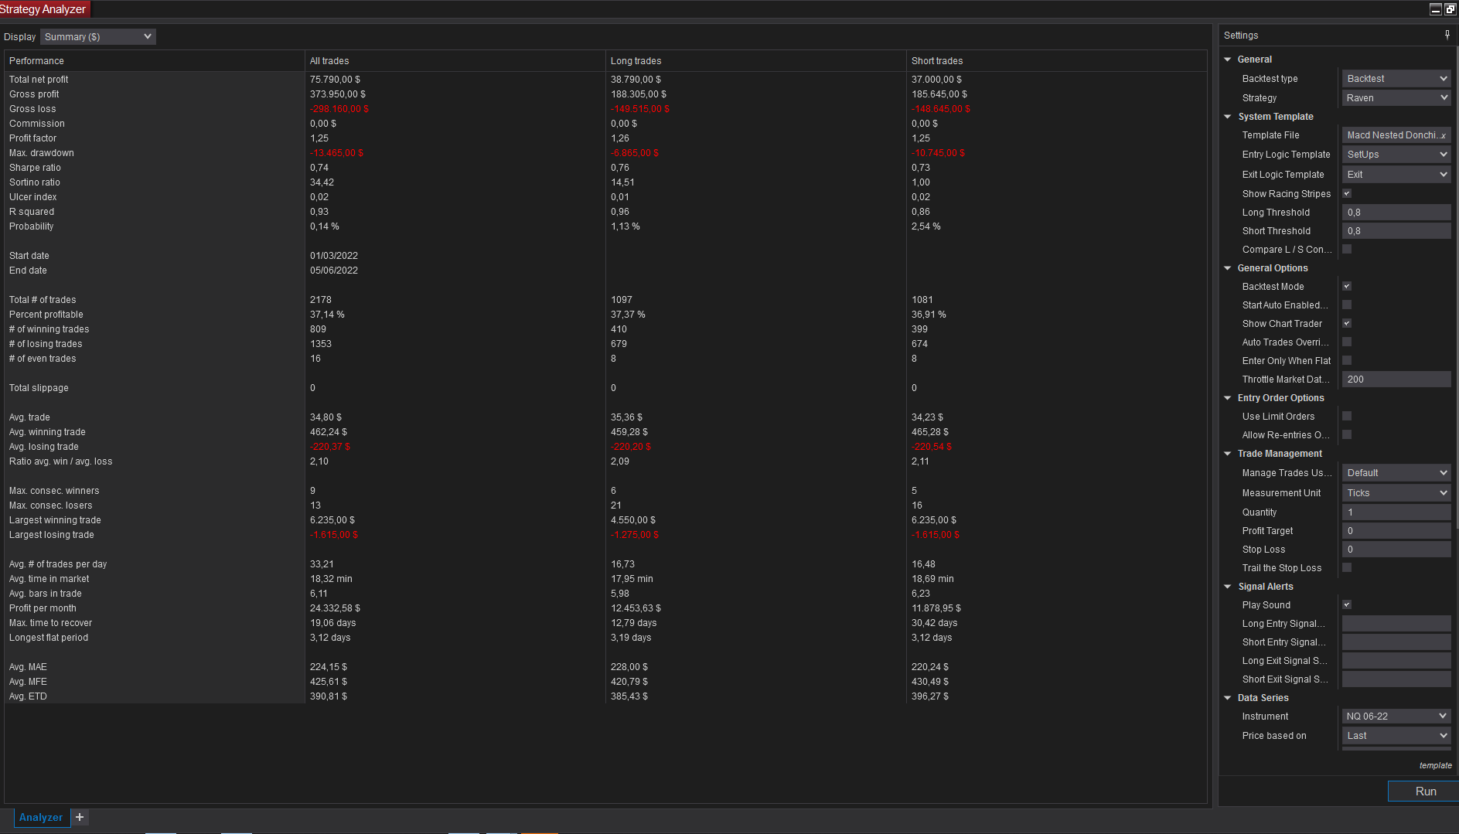Restore the Strategy Analyzer window
Image resolution: width=1459 pixels, height=834 pixels.
click(1450, 9)
